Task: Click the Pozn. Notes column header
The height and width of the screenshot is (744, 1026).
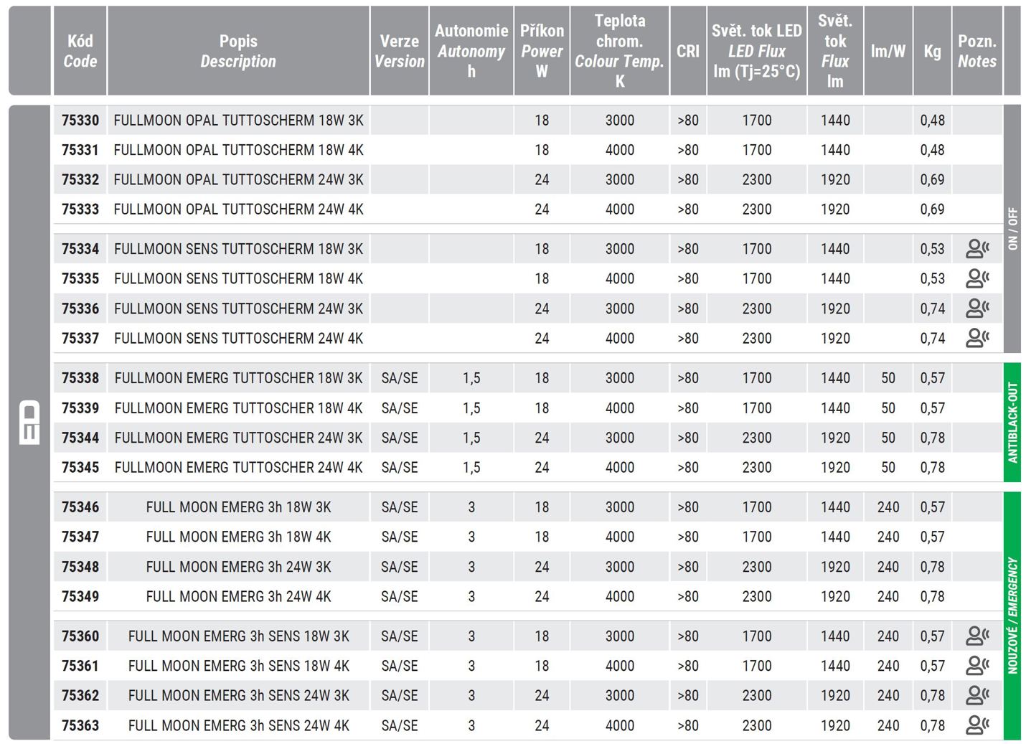Action: (977, 51)
